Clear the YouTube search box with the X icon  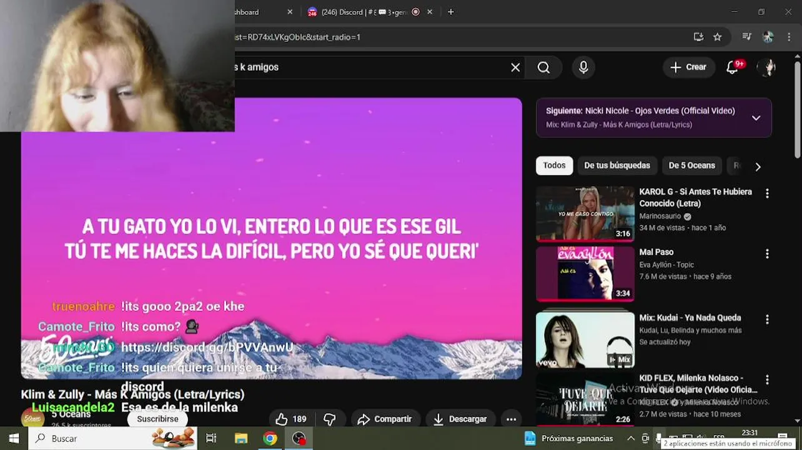click(x=515, y=67)
